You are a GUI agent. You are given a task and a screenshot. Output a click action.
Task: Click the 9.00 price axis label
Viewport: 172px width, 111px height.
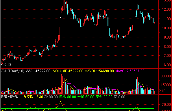167,37
